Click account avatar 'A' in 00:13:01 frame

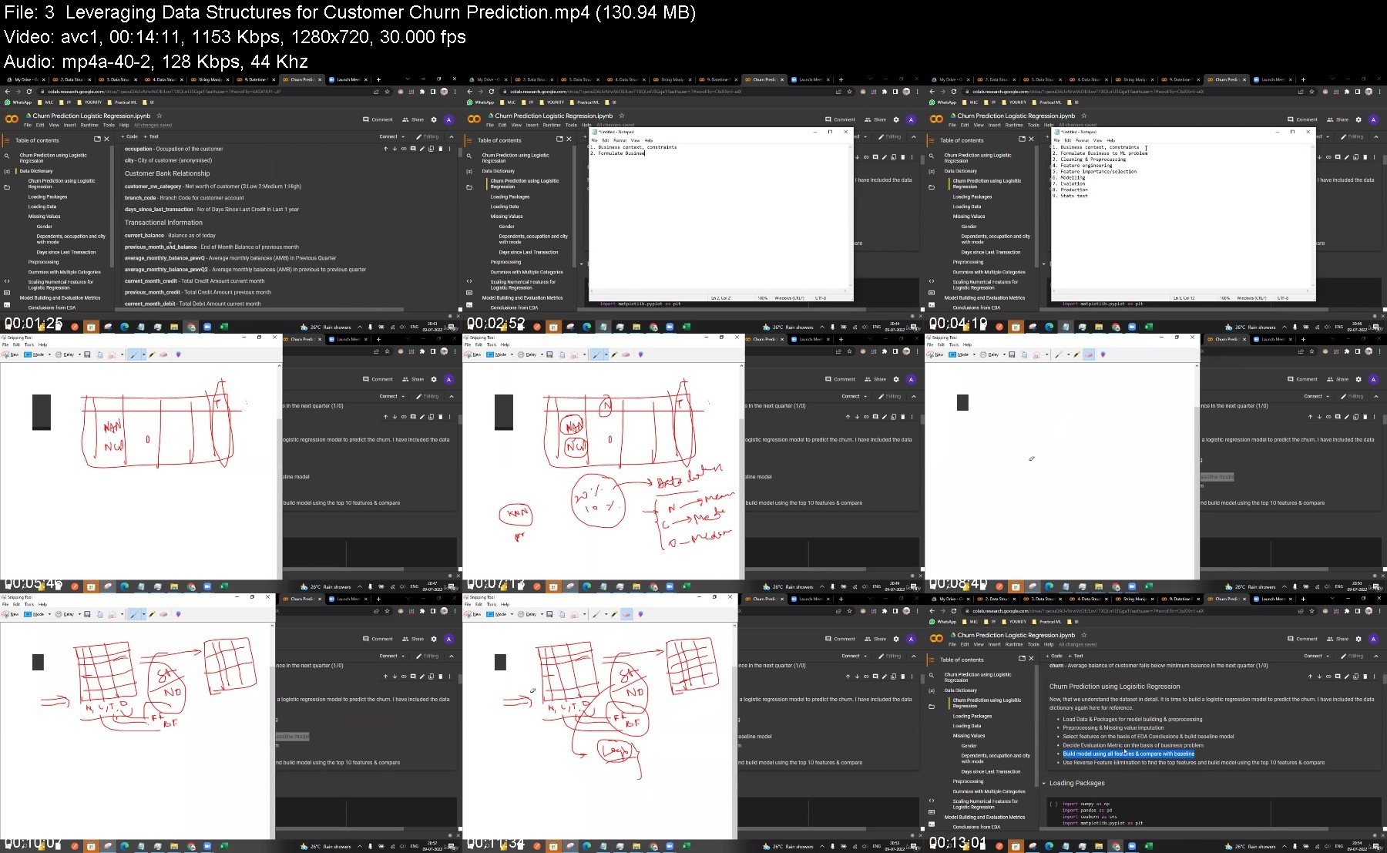pyautogui.click(x=1373, y=639)
